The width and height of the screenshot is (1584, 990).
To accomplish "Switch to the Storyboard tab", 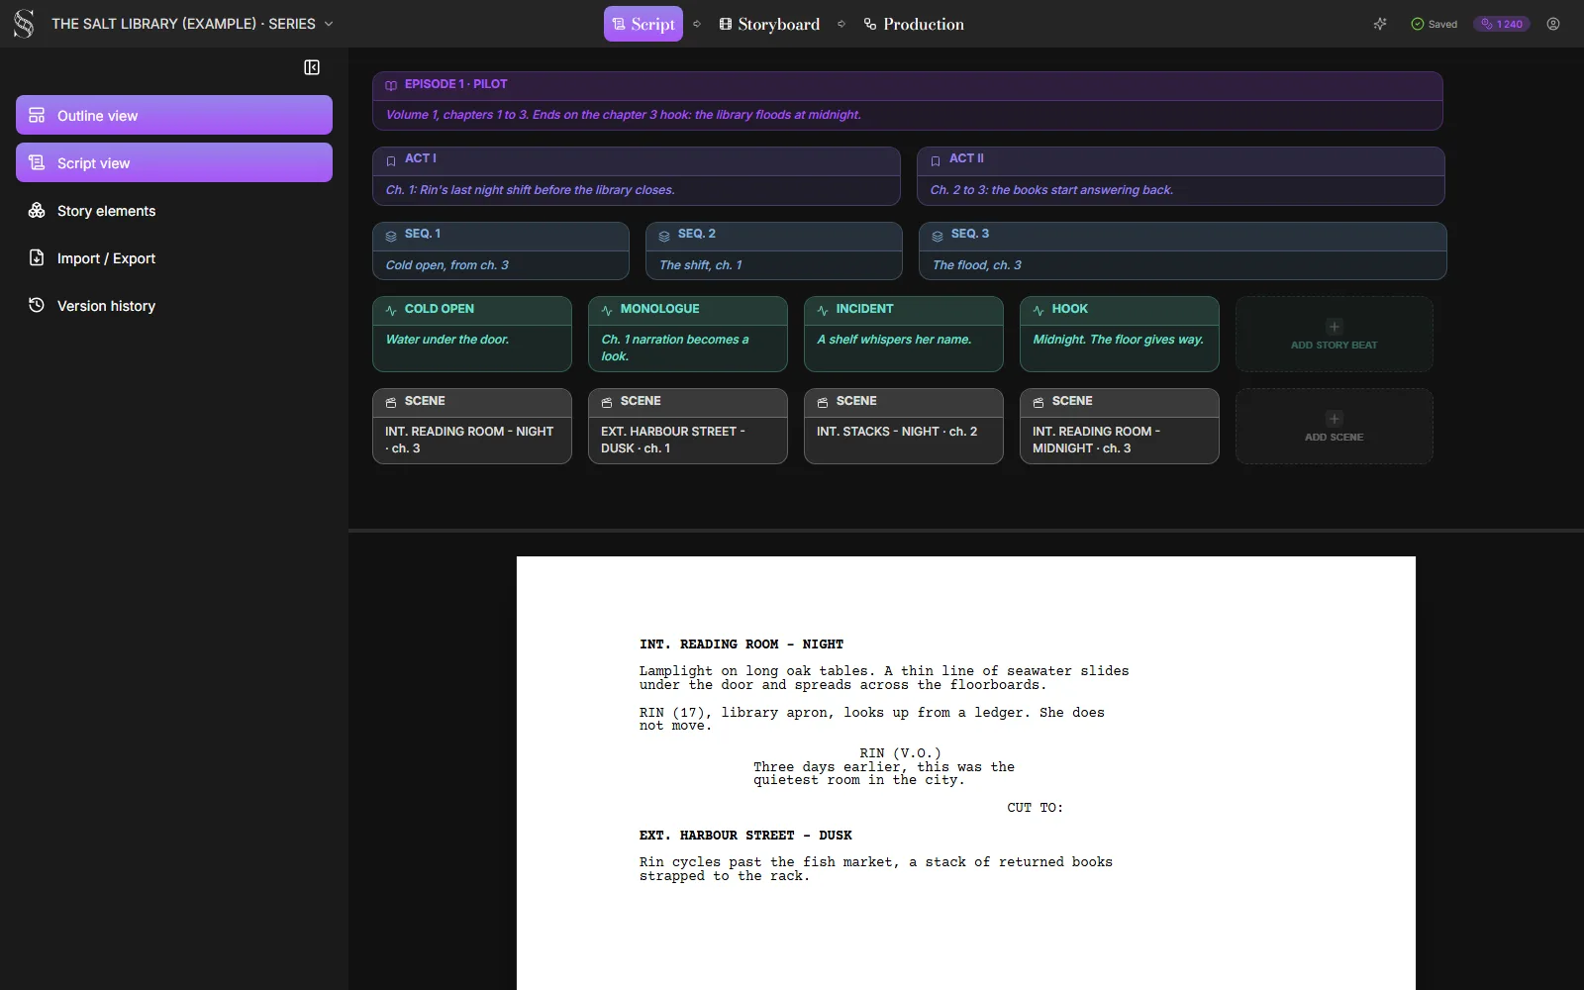I will coord(769,24).
